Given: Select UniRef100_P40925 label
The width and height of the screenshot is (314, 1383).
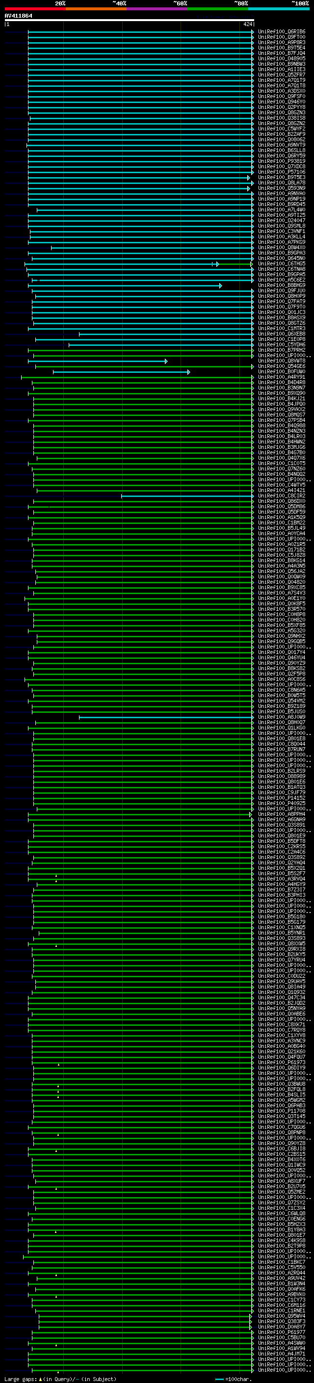Looking at the screenshot, I should coord(282,804).
